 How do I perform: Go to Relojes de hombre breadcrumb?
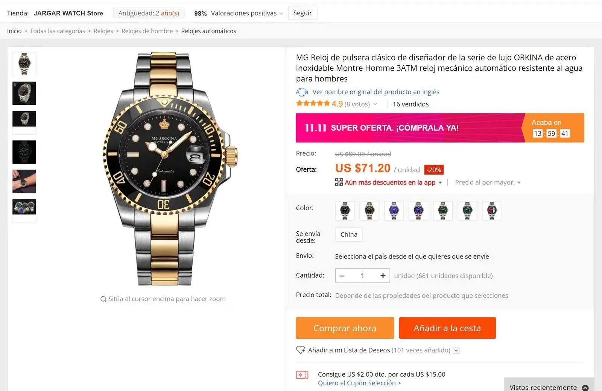tap(147, 31)
